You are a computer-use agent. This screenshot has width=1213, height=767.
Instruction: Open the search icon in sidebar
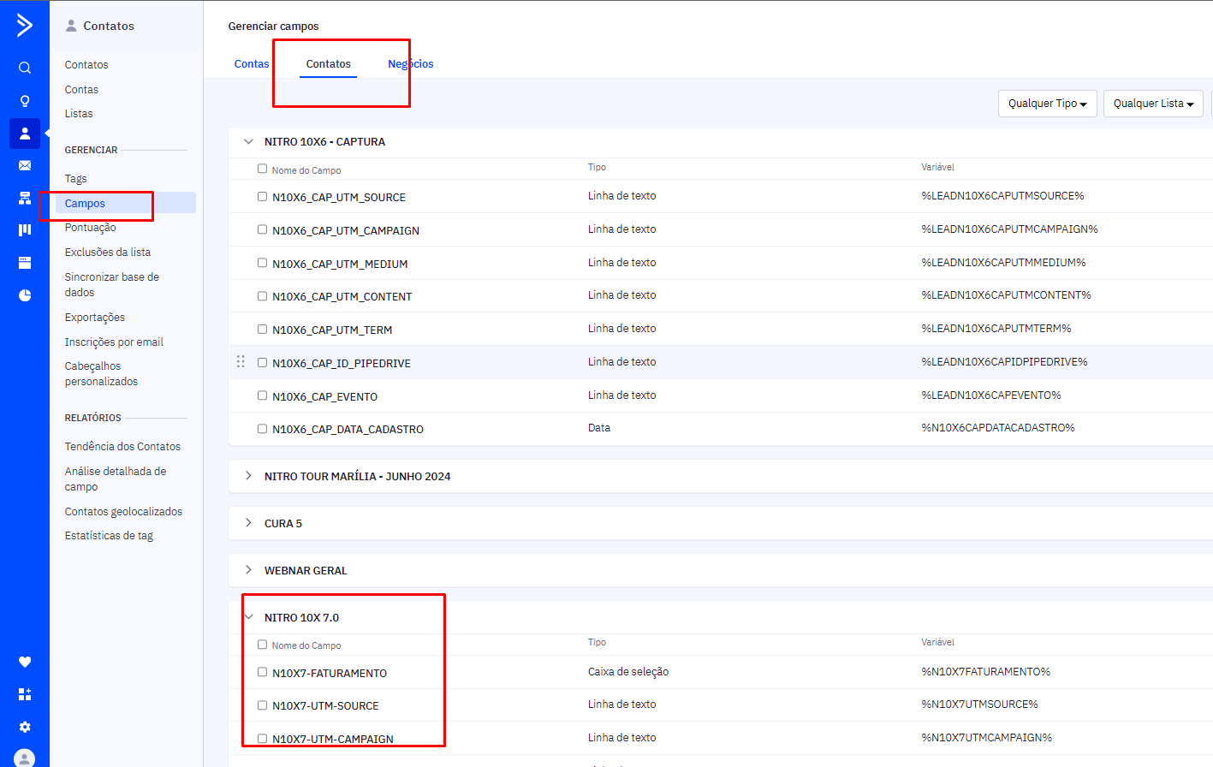click(x=25, y=68)
